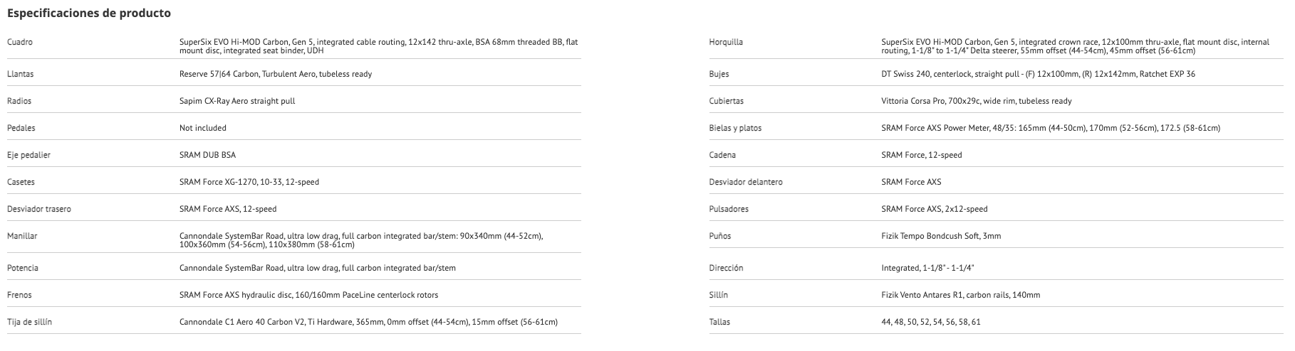This screenshot has height=351, width=1295.
Task: Select the DT Swiss 240 hubs description
Action: tap(1038, 74)
